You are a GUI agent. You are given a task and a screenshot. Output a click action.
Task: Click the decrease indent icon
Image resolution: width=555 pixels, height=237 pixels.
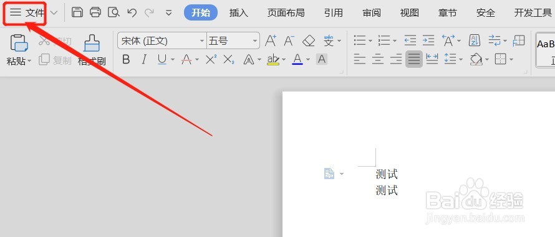pyautogui.click(x=410, y=40)
